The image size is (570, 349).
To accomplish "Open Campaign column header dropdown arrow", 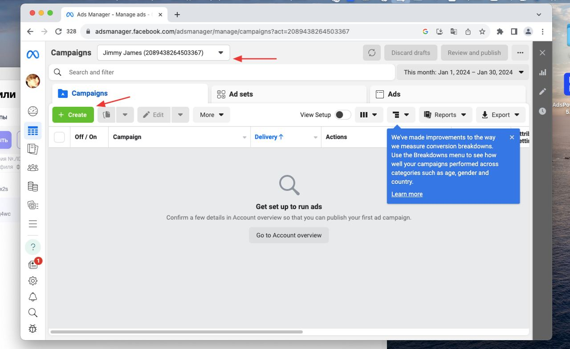I will coord(244,137).
